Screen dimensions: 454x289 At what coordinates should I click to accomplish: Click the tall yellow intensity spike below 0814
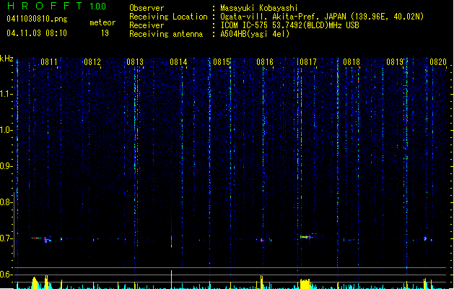click(171, 280)
